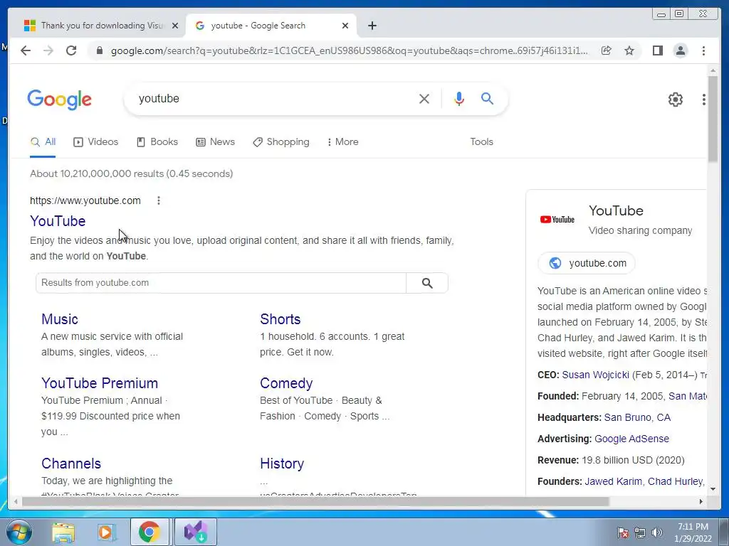Open the Music sitelink
Screen dimensions: 729x546
click(60, 319)
